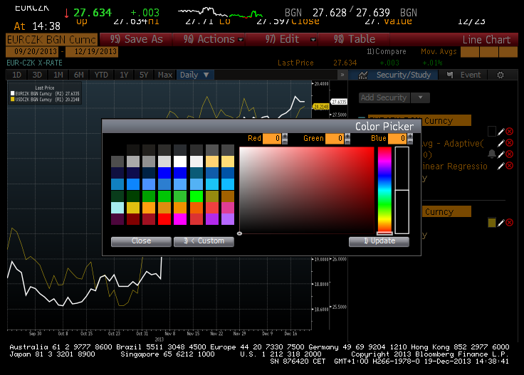Select the 6M time range tab
524x375 pixels.
[x=79, y=75]
